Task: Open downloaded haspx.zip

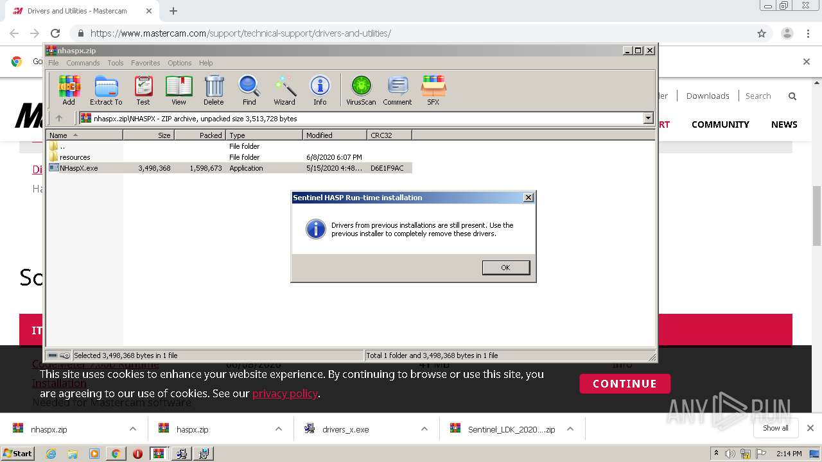Action: (193, 429)
